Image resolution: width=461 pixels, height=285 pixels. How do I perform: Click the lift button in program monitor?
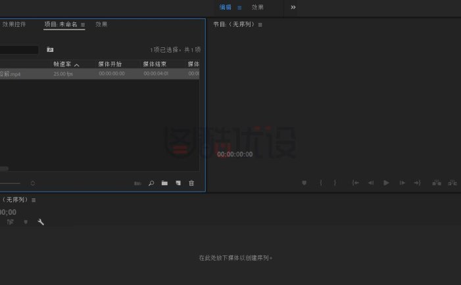coord(437,183)
